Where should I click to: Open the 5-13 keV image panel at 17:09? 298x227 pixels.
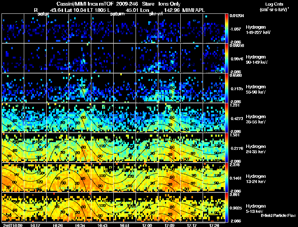pos(169,207)
